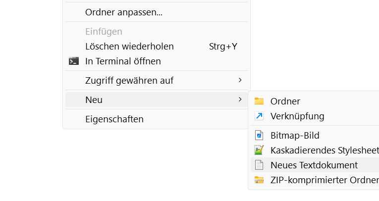Choose Löschen wiederholen menu entry
Screen dimensions: 379x201
[x=129, y=47]
